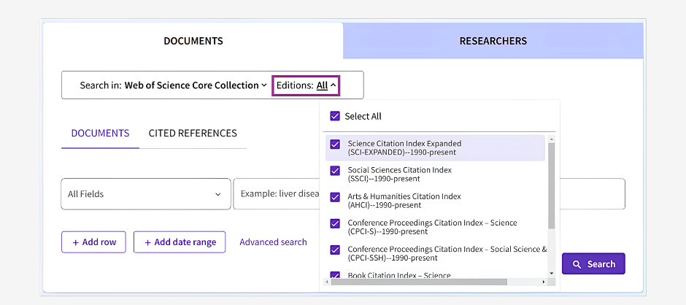Image resolution: width=686 pixels, height=305 pixels.
Task: Uncheck the CPCI-S Conference Proceedings checkbox
Action: 335,223
